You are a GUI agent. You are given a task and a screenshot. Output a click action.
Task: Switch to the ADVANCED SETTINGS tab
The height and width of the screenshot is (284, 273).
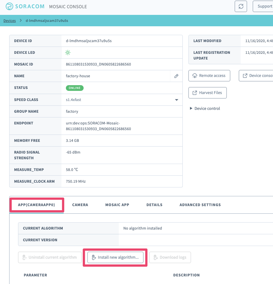[200, 205]
